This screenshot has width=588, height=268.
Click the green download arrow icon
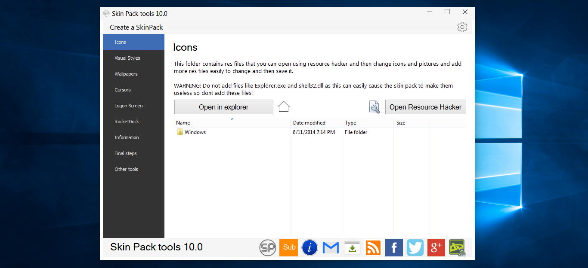(x=352, y=248)
